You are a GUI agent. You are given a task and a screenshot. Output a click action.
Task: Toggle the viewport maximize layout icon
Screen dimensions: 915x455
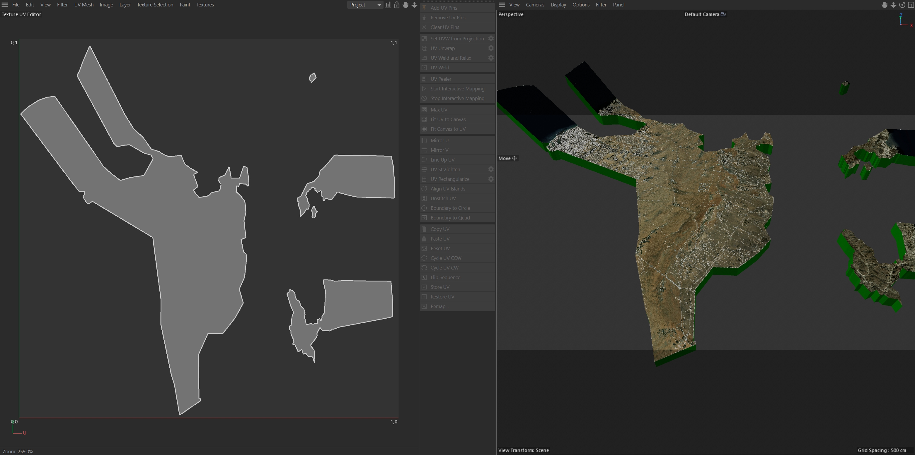click(911, 5)
